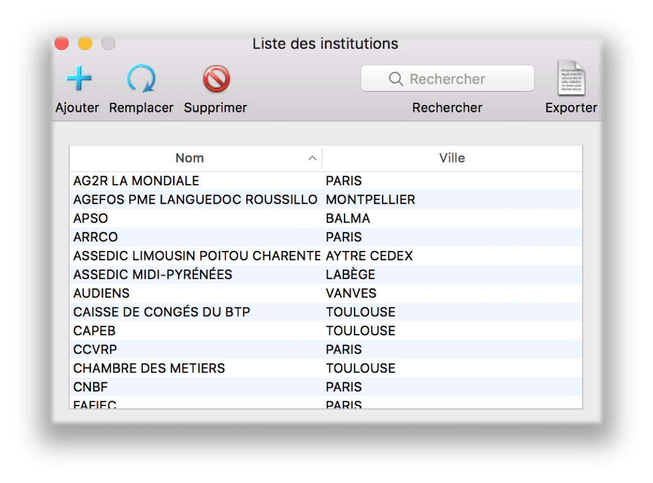
Task: Select ASSEDIC LIMOUSIN POITOU CHARENTE row
Action: point(326,256)
